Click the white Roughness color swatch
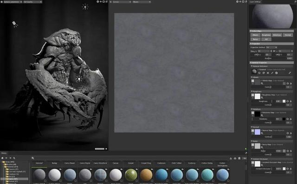This screenshot has height=184, width=297. [284, 101]
